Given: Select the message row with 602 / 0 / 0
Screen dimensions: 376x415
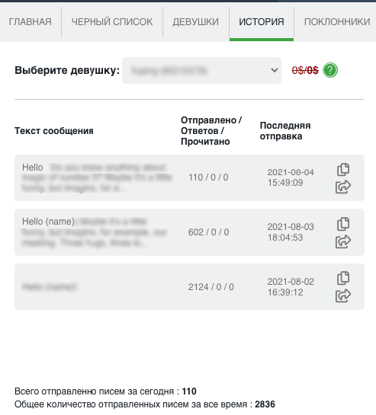Looking at the screenshot, I should [x=189, y=232].
